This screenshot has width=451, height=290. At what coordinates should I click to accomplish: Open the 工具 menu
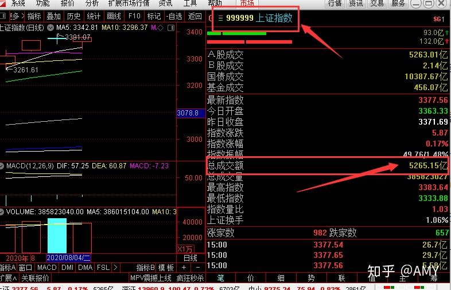[190, 3]
